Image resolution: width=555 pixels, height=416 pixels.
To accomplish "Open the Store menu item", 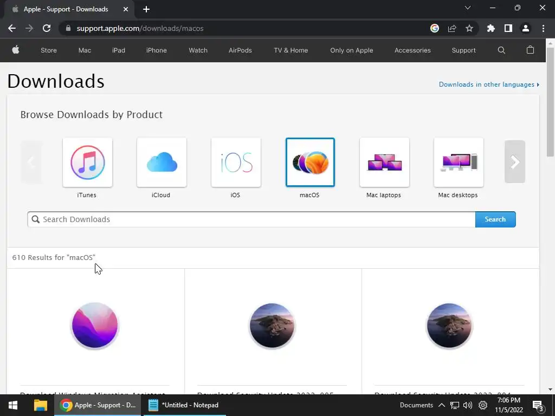I will point(48,50).
